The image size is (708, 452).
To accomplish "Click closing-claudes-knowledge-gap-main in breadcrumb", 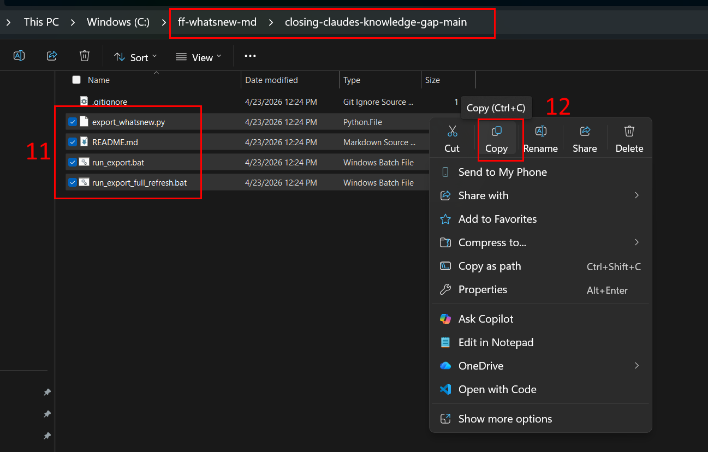I will [x=376, y=22].
